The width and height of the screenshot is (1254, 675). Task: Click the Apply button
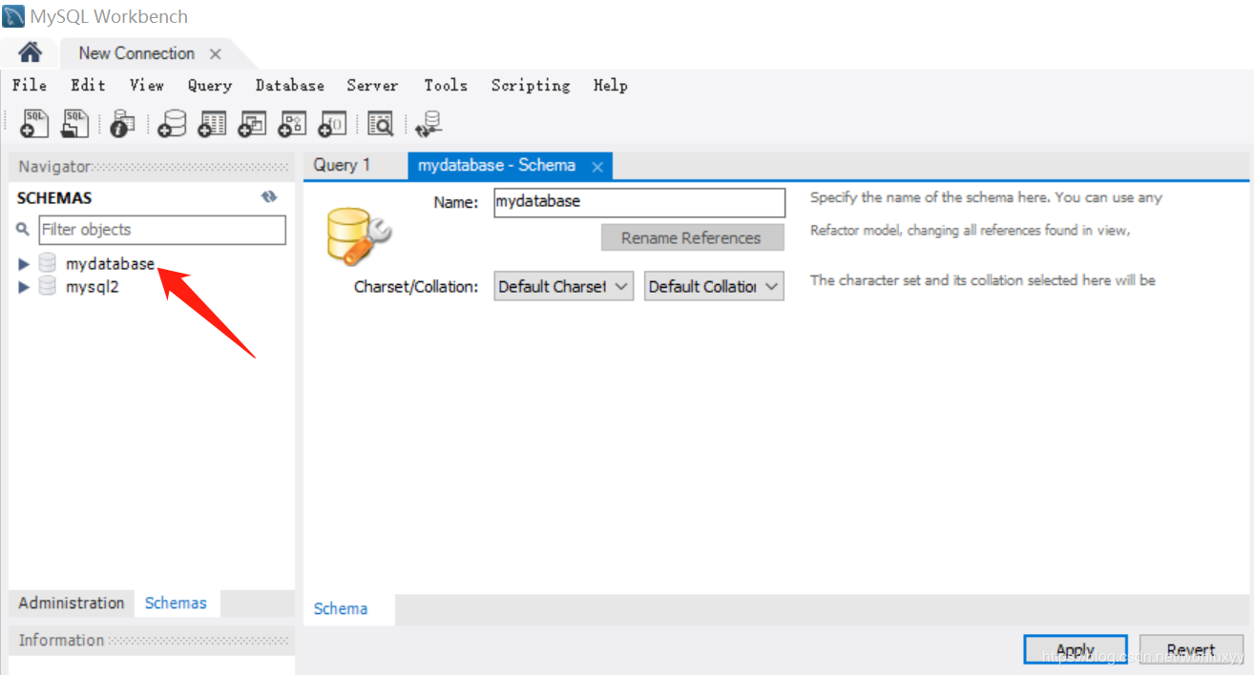1076,650
